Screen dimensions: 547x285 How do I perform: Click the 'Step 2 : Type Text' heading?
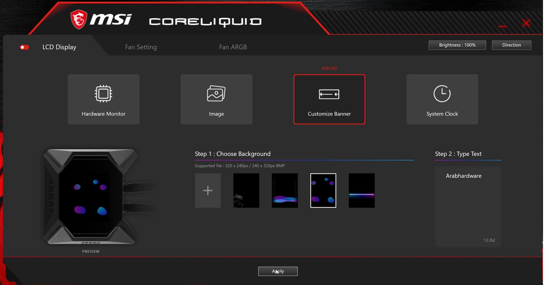[x=458, y=154]
